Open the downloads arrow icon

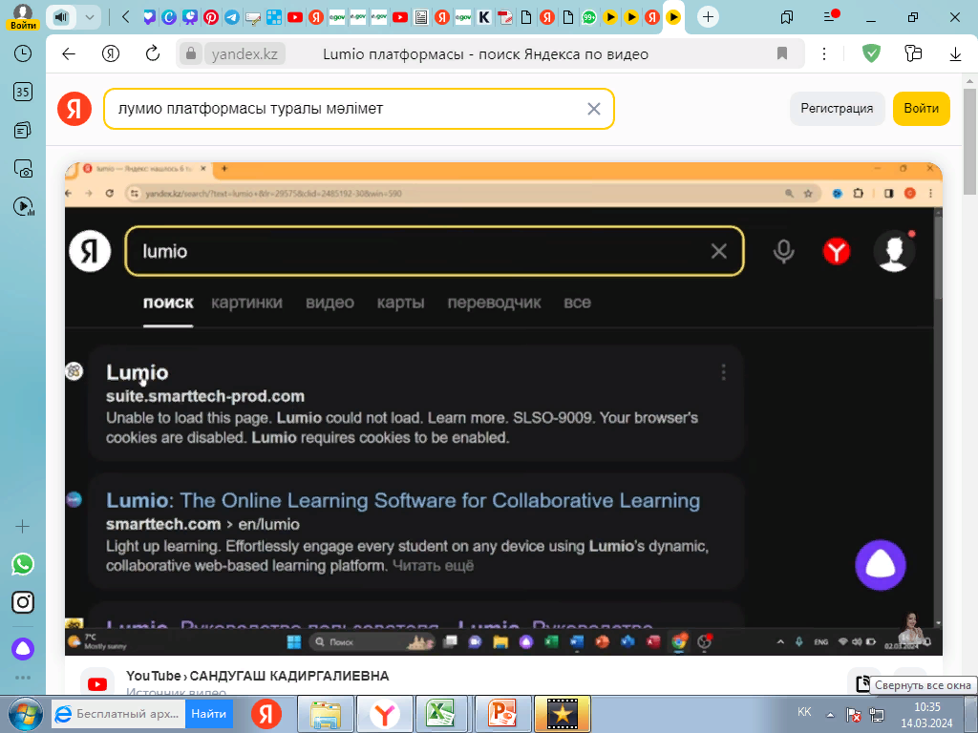pyautogui.click(x=955, y=54)
